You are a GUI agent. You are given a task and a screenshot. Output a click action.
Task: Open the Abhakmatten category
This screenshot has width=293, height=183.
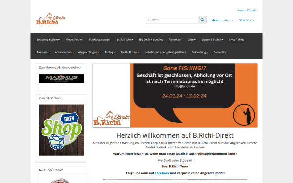click(63, 52)
